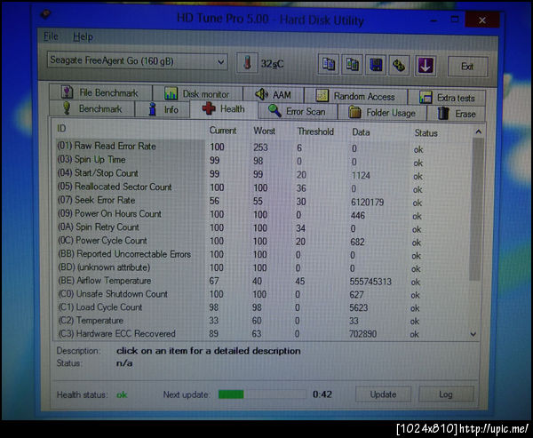This screenshot has height=438, width=533.
Task: Click the Current column header
Action: pyautogui.click(x=223, y=131)
